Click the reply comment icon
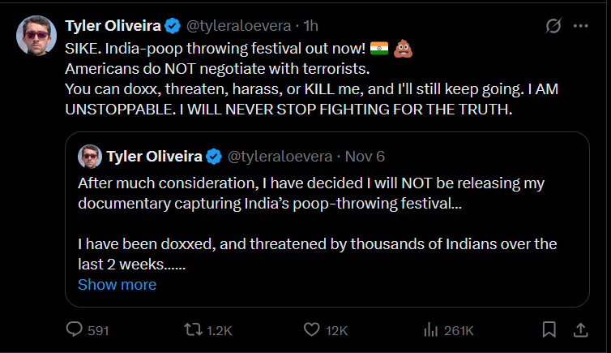 coord(75,330)
